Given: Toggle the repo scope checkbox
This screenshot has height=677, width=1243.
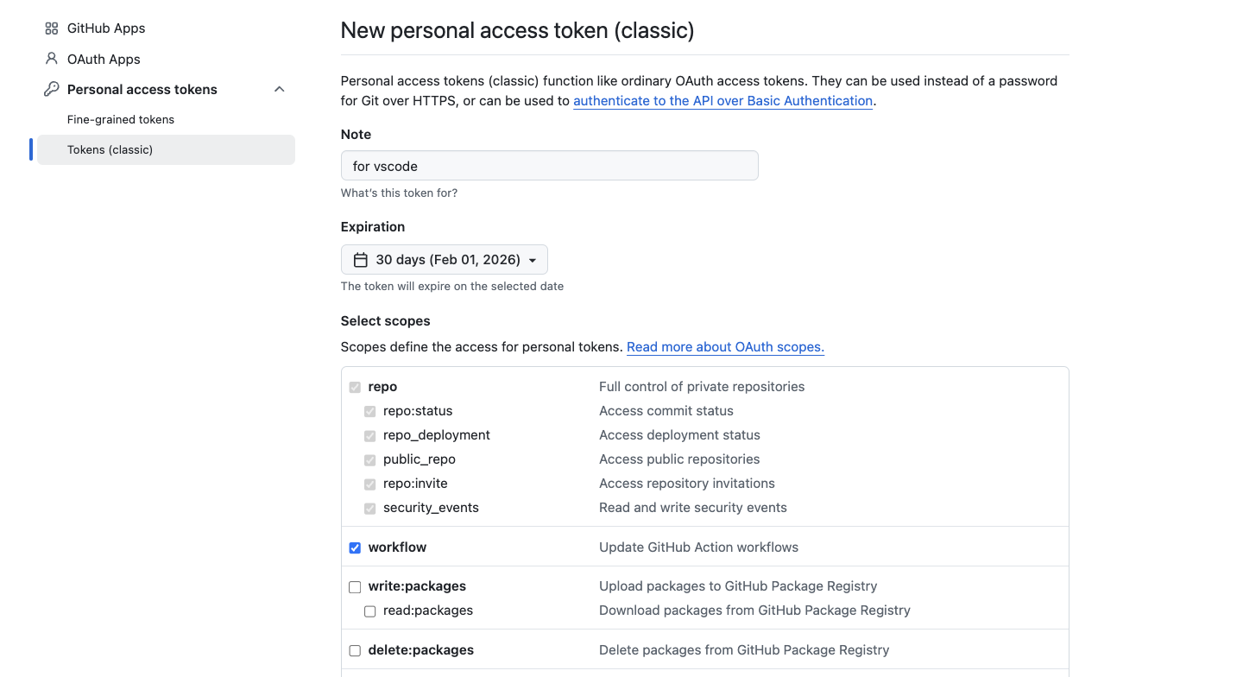Looking at the screenshot, I should pyautogui.click(x=355, y=388).
